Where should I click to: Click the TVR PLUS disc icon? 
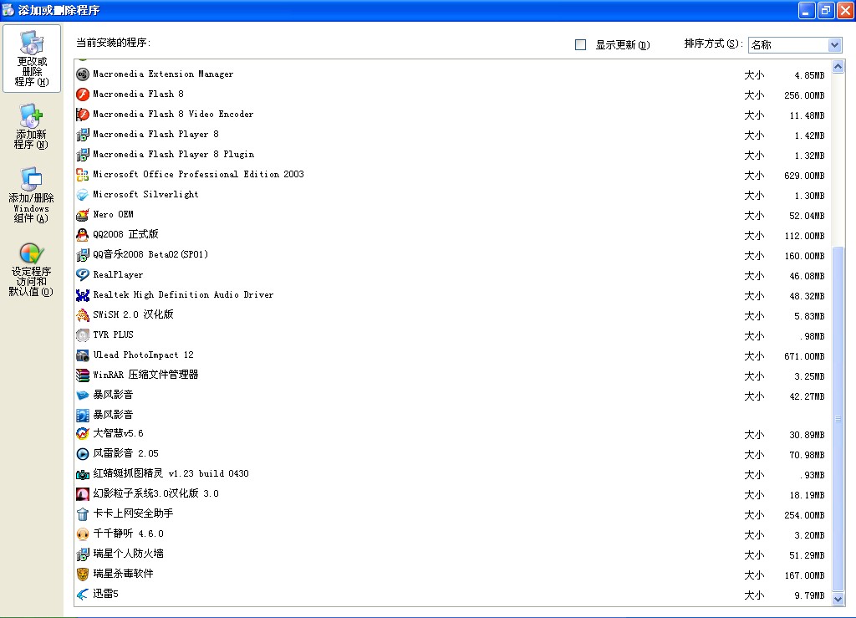(x=83, y=335)
